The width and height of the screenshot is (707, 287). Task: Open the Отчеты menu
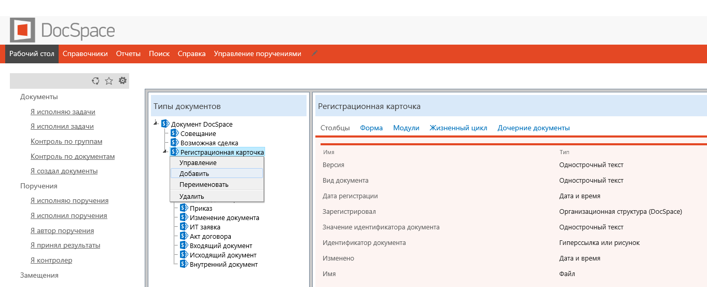click(x=128, y=53)
